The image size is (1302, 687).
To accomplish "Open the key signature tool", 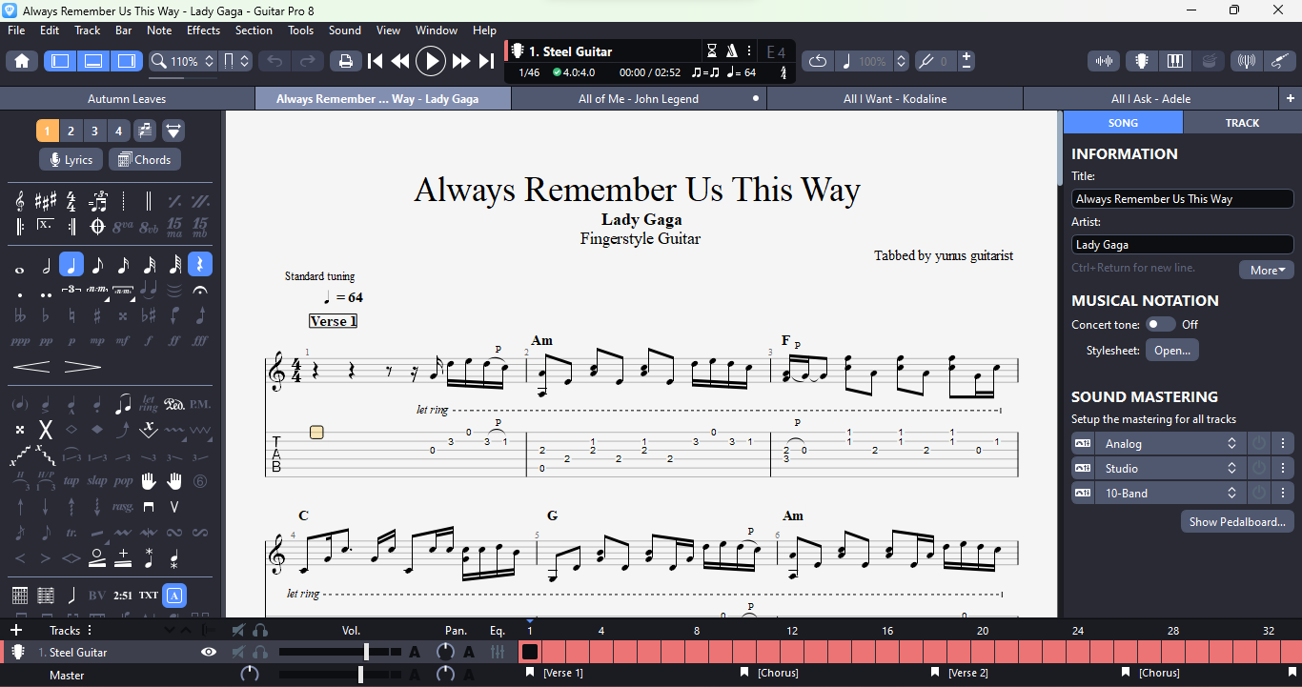I will (45, 201).
